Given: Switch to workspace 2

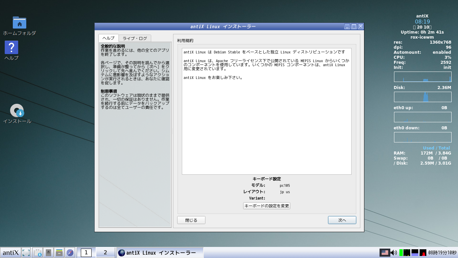Looking at the screenshot, I should coord(105,253).
